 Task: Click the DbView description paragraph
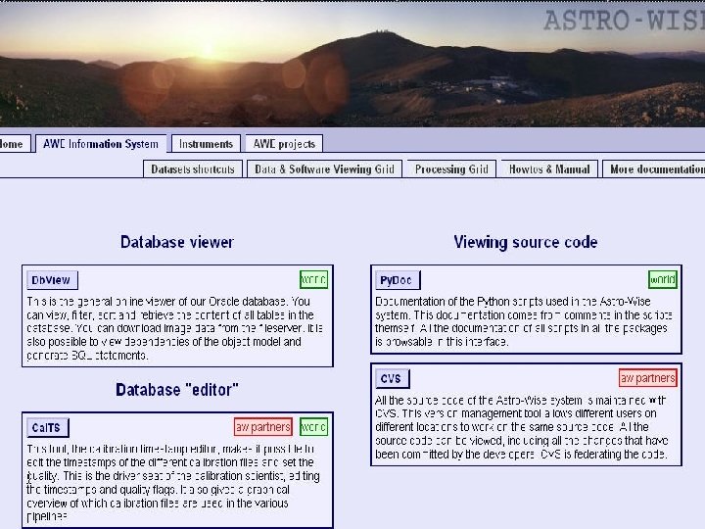pyautogui.click(x=175, y=328)
